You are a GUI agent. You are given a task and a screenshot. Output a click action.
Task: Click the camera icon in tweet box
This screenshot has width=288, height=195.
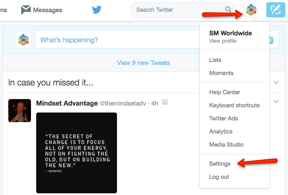coord(271,40)
